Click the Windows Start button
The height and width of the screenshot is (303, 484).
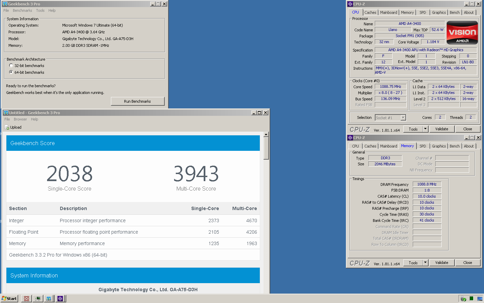pyautogui.click(x=9, y=299)
